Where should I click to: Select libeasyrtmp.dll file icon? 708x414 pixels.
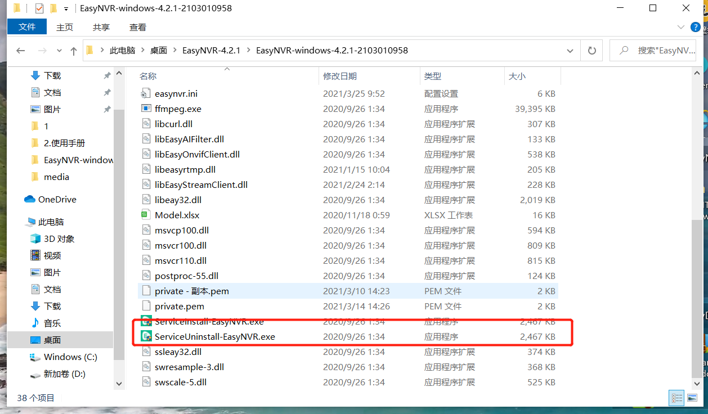(x=146, y=169)
